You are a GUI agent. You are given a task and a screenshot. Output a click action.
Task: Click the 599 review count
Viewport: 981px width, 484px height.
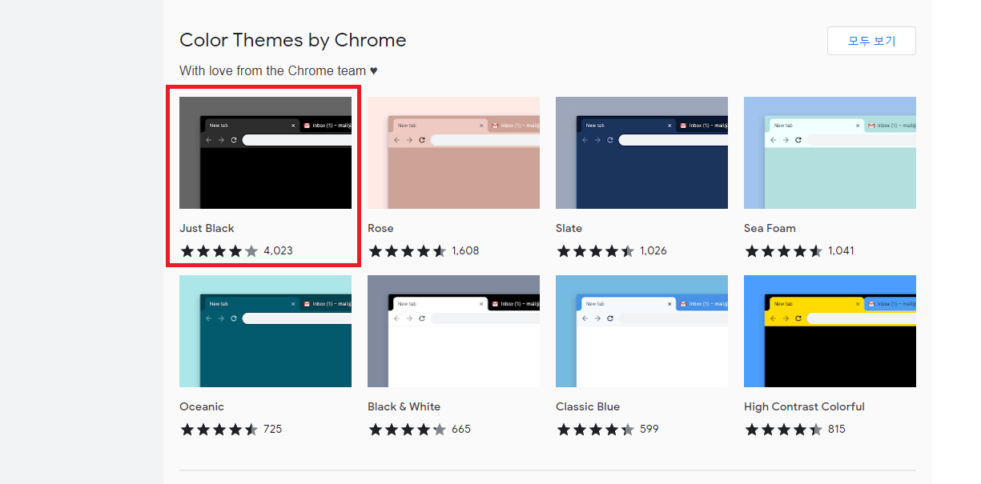[x=649, y=429]
